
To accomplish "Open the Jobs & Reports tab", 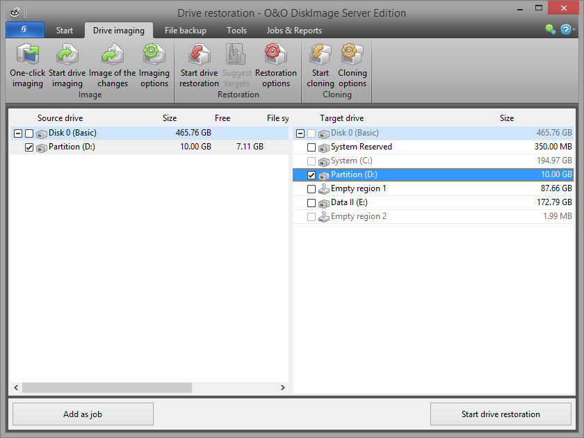I will [294, 31].
